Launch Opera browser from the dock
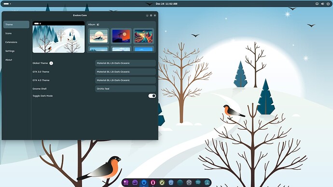This screenshot has height=187, width=333. [153, 183]
